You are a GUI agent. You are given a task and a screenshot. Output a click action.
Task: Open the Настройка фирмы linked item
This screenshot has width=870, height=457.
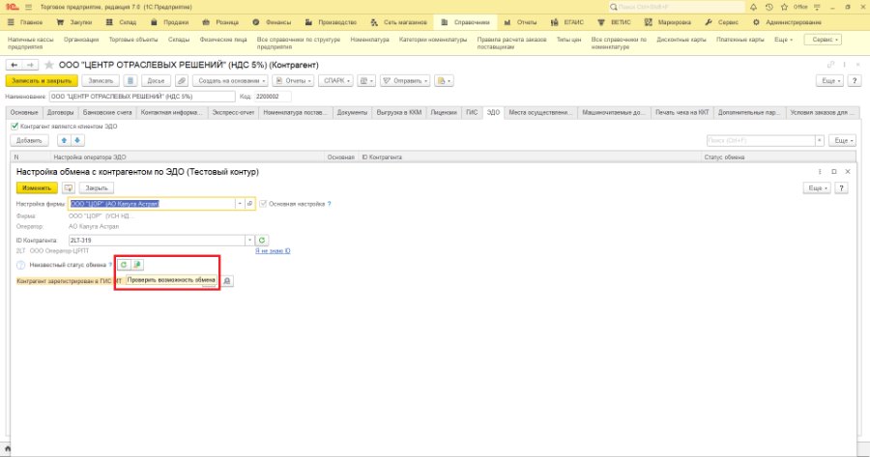coord(250,204)
